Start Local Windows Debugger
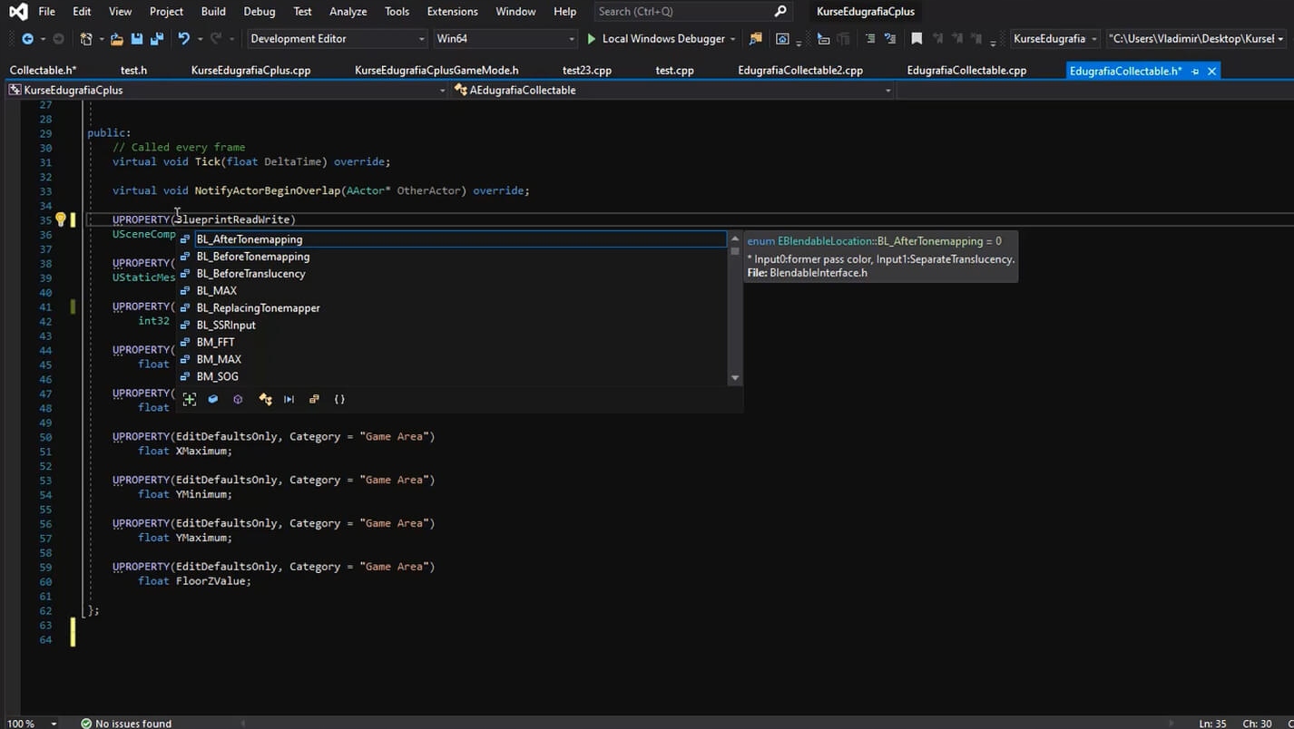This screenshot has height=729, width=1294. click(x=657, y=39)
